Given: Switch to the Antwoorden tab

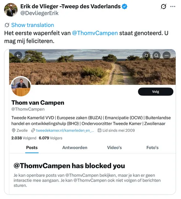Looking at the screenshot, I should click(x=75, y=148).
